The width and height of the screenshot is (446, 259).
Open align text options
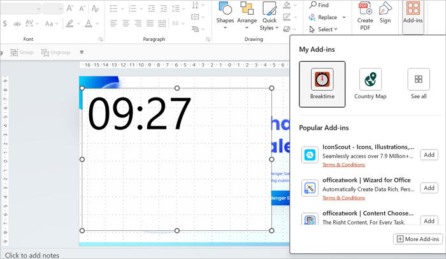click(198, 17)
